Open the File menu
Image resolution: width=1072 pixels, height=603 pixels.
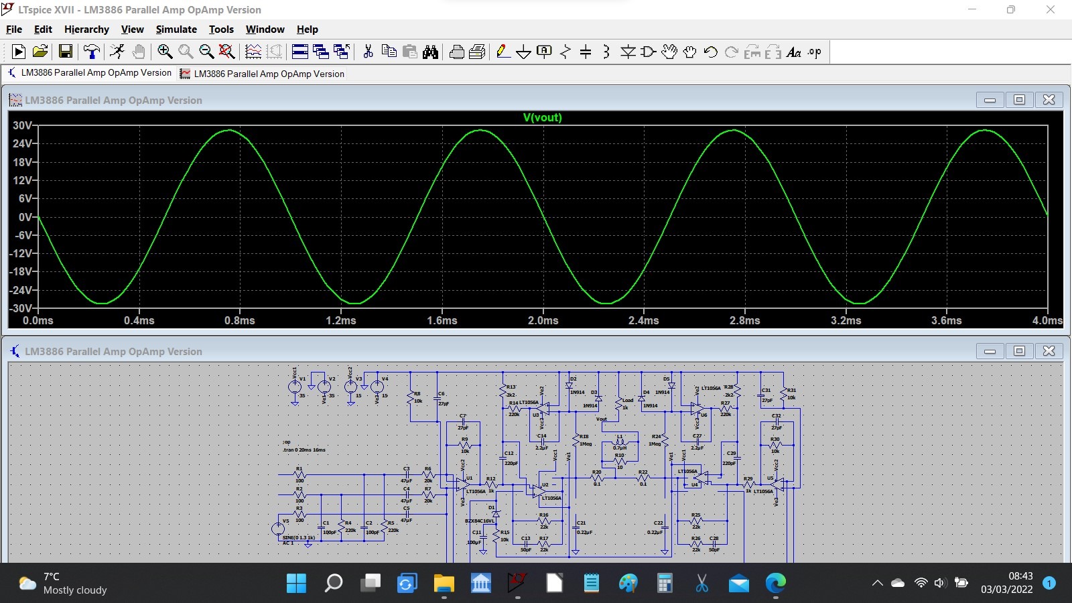click(x=14, y=29)
